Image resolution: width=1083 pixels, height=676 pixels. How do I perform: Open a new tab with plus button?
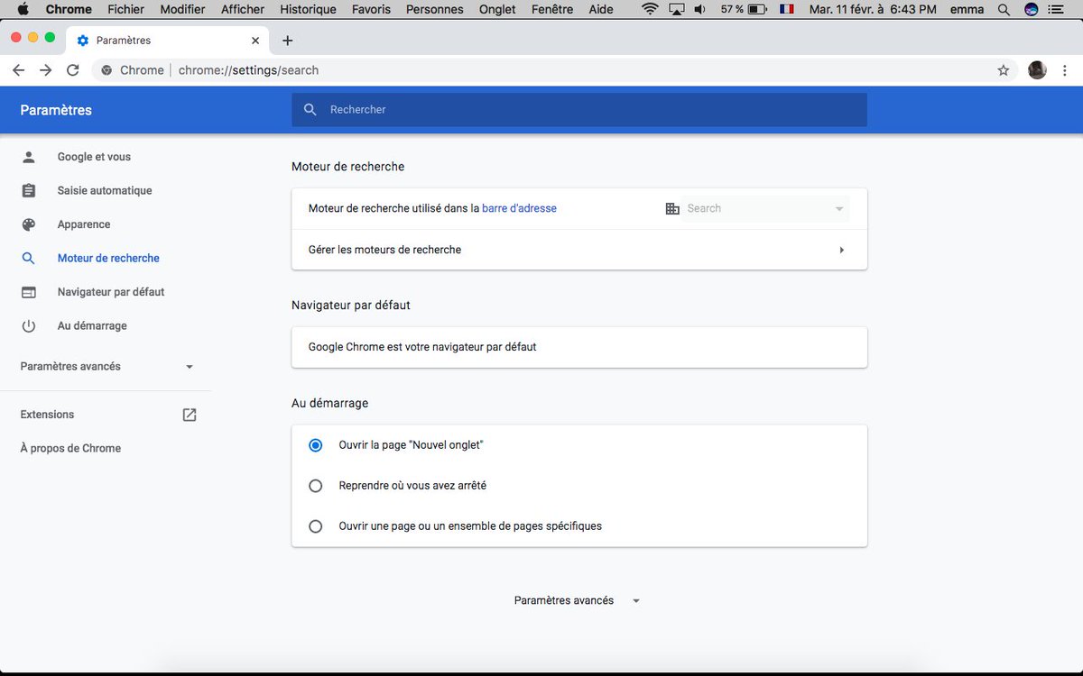(288, 41)
